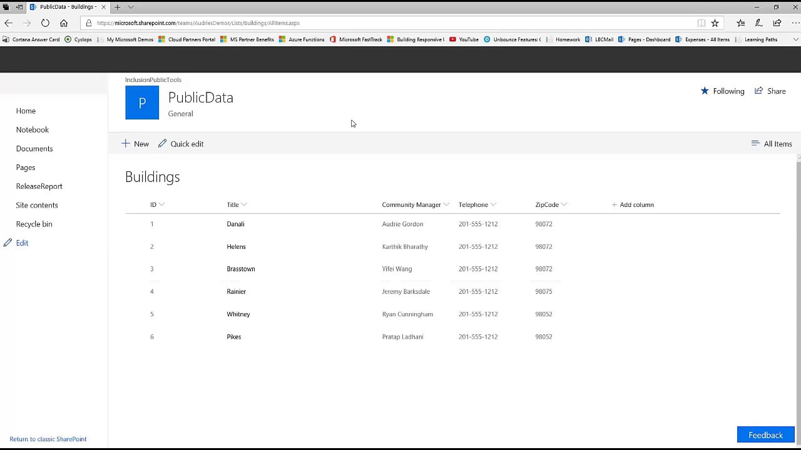Click the Quick edit pencil icon
Viewport: 801px width, 450px height.
pyautogui.click(x=163, y=144)
